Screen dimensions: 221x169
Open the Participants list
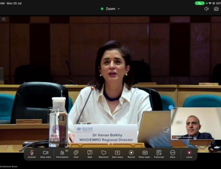[x=62, y=154]
